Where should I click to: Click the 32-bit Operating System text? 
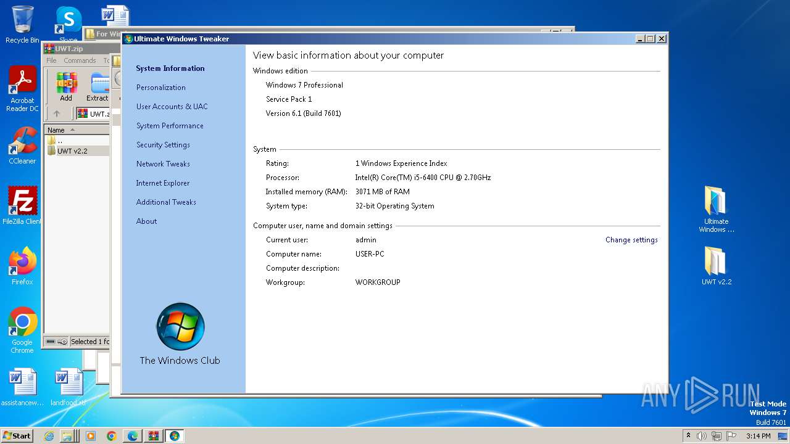pyautogui.click(x=394, y=206)
